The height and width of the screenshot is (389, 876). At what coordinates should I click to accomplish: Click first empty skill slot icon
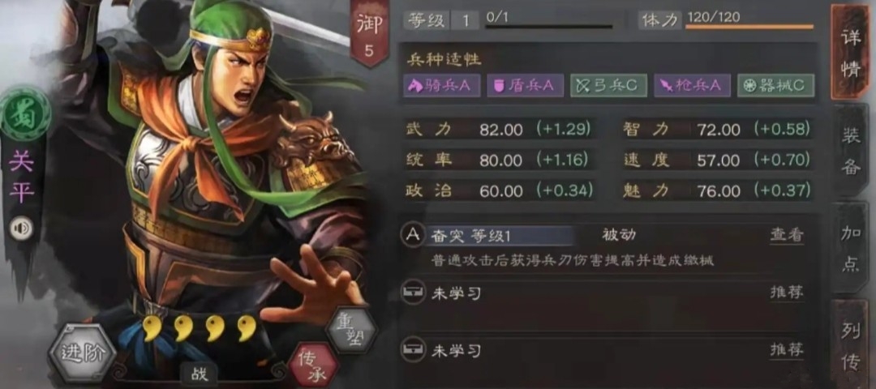412,293
